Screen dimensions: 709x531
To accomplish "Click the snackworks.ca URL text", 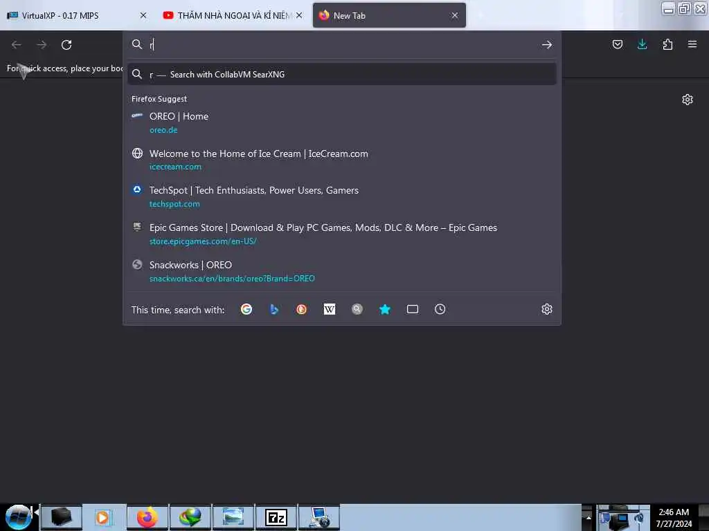I will 232,279.
